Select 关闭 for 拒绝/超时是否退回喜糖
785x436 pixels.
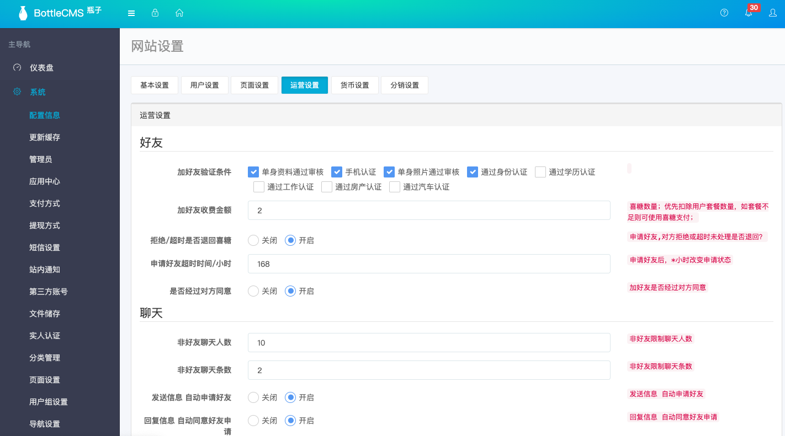[x=253, y=240]
